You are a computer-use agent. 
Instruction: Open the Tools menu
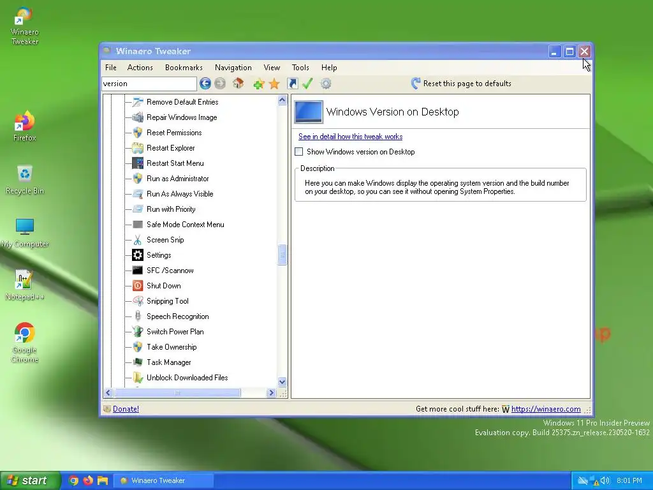tap(300, 68)
